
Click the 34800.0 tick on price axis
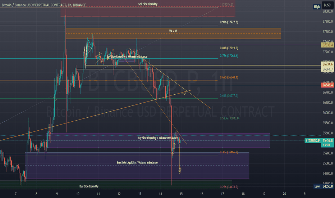click(328, 174)
